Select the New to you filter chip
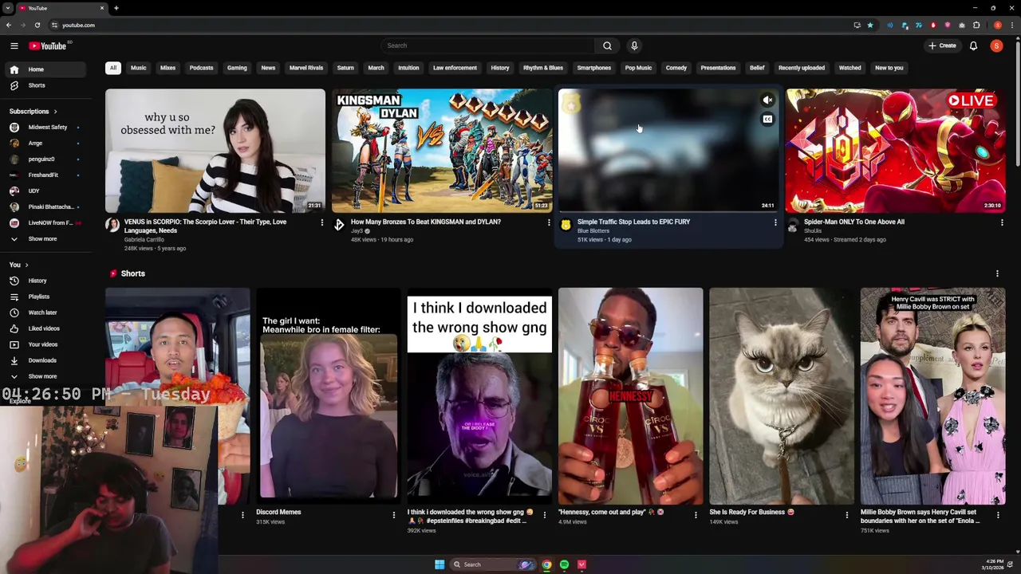This screenshot has width=1021, height=574. [889, 68]
